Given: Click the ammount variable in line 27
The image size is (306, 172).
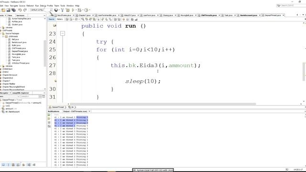Looking at the screenshot, I should pyautogui.click(x=181, y=65).
